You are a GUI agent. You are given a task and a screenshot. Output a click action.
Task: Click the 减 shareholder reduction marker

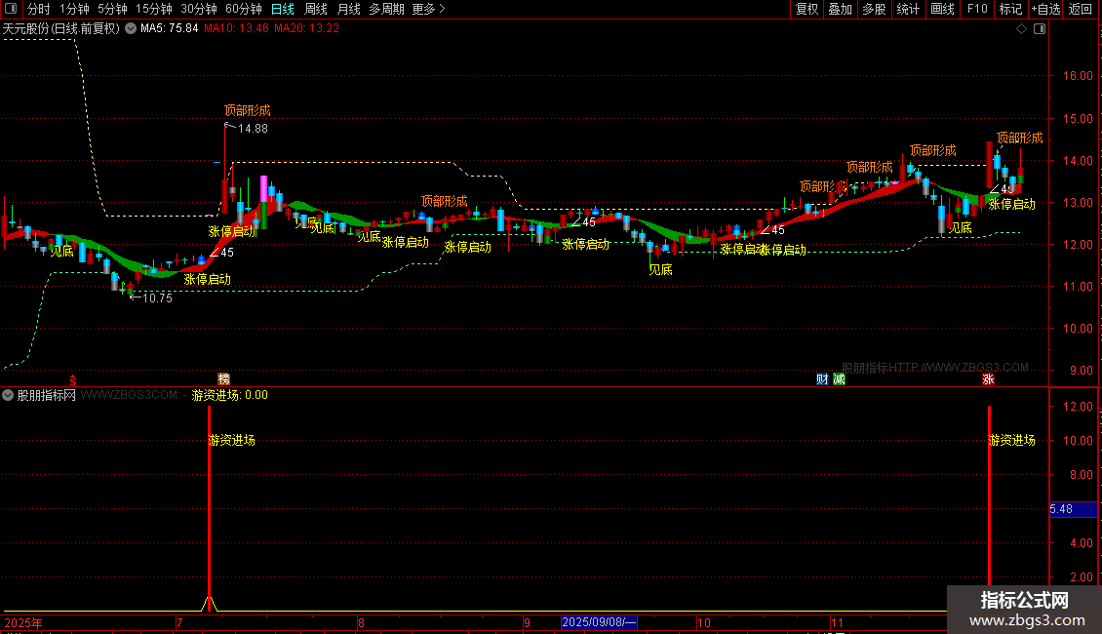pos(839,378)
